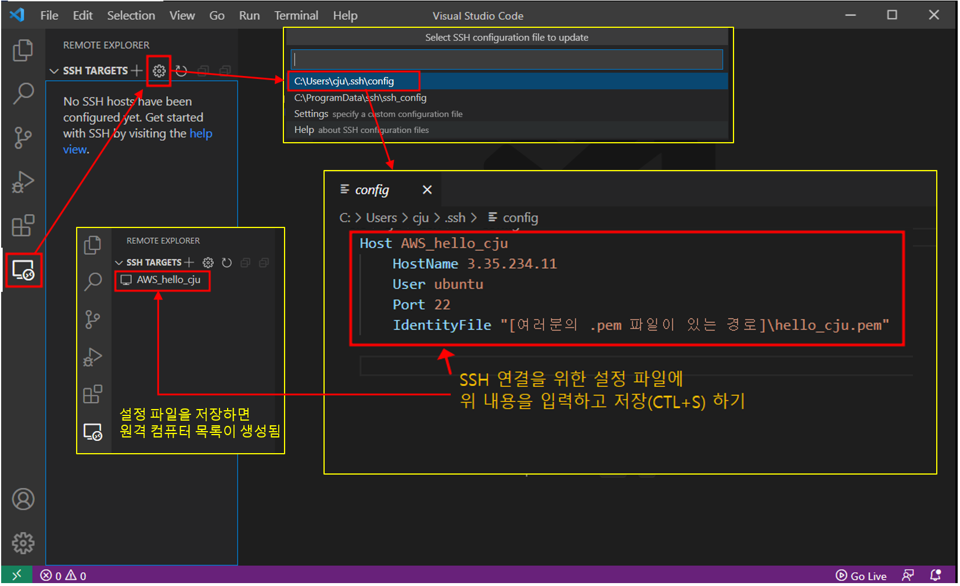Open Search icon in inset sidebar

click(93, 282)
